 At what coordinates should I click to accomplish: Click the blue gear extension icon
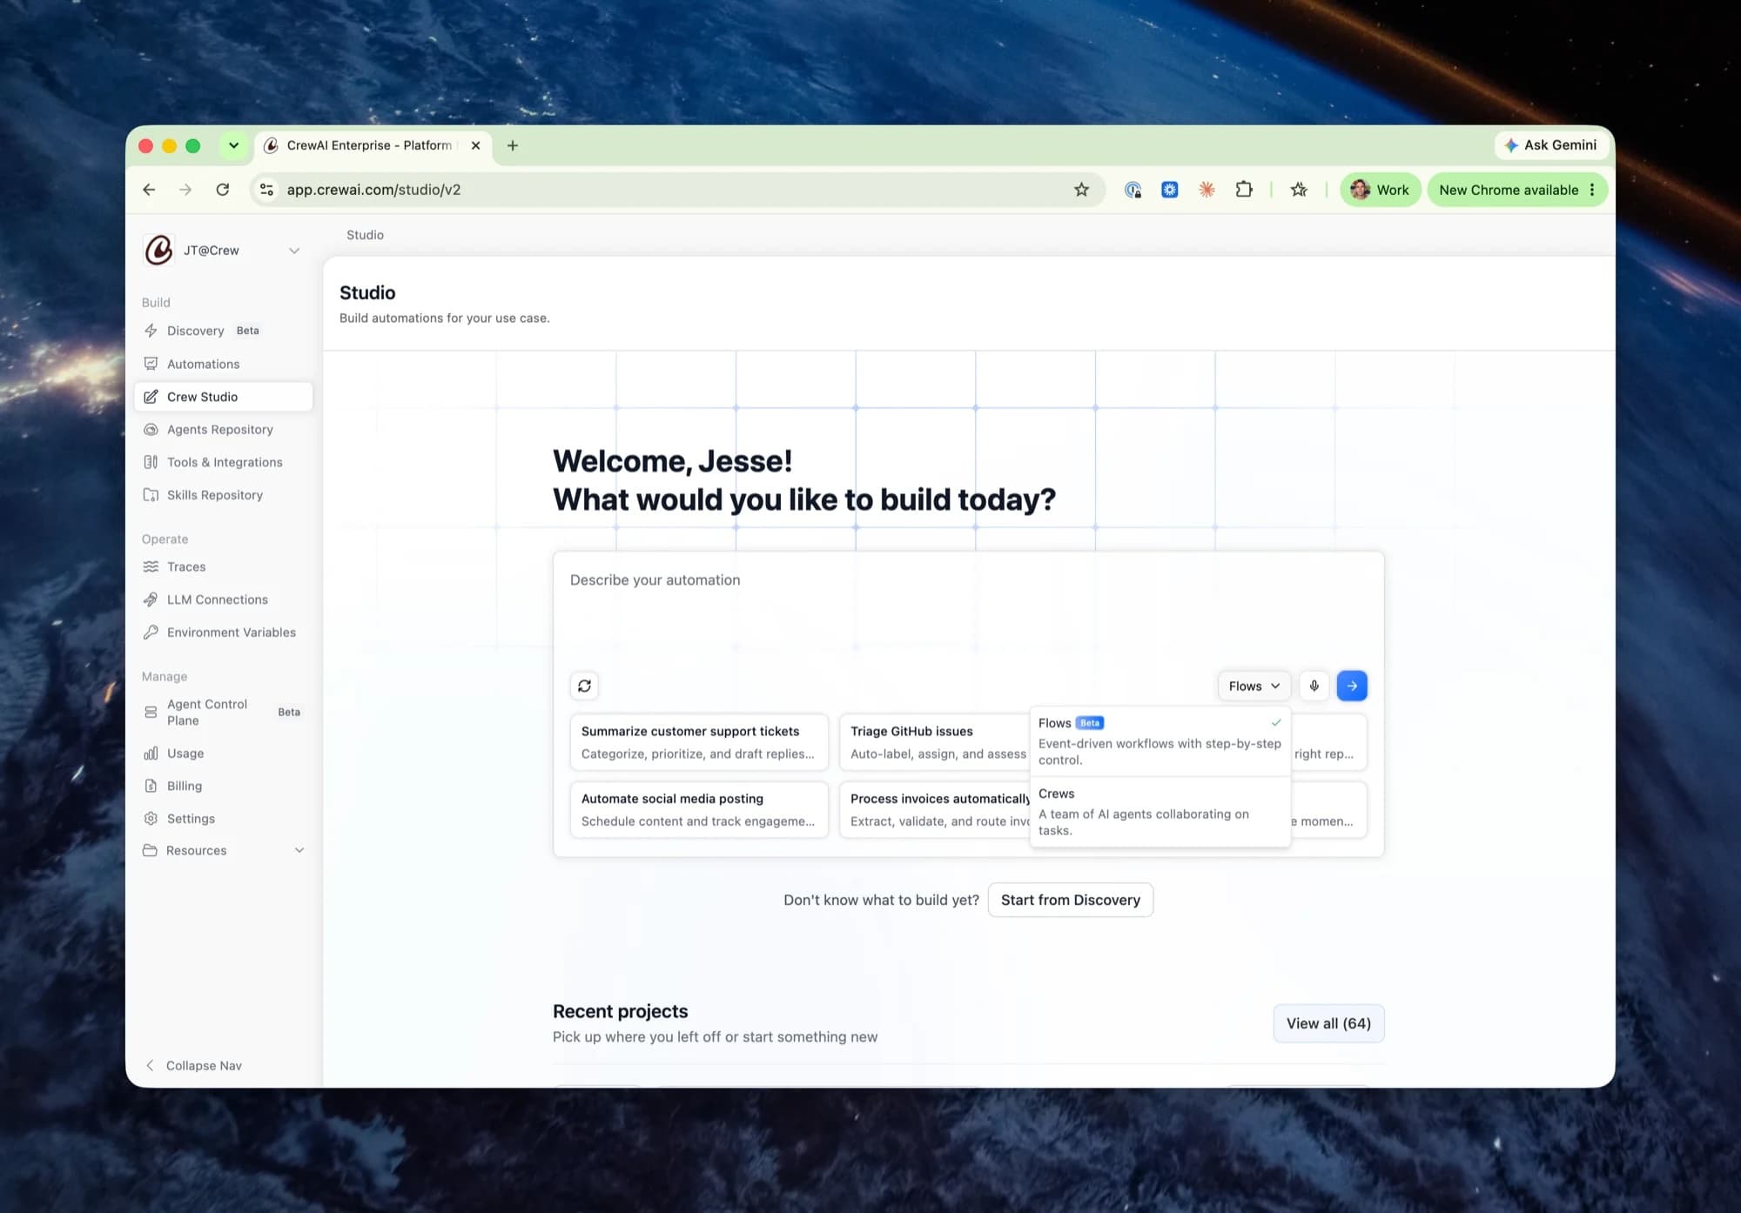[1170, 190]
